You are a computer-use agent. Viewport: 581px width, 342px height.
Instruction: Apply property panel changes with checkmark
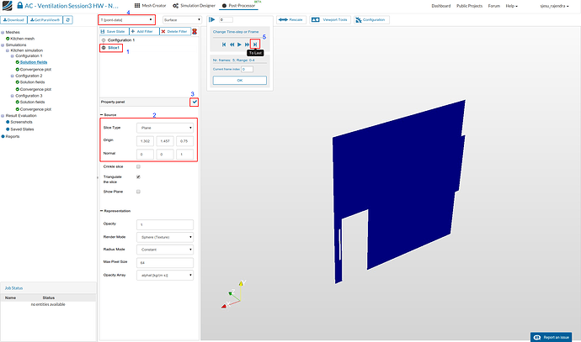[x=195, y=102]
